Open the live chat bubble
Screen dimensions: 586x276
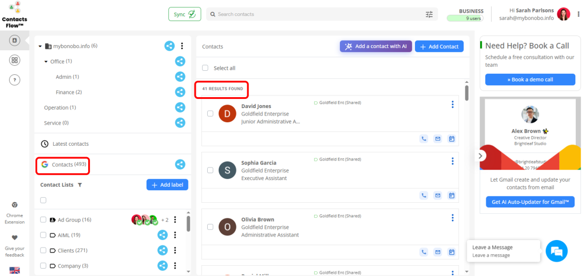point(556,250)
